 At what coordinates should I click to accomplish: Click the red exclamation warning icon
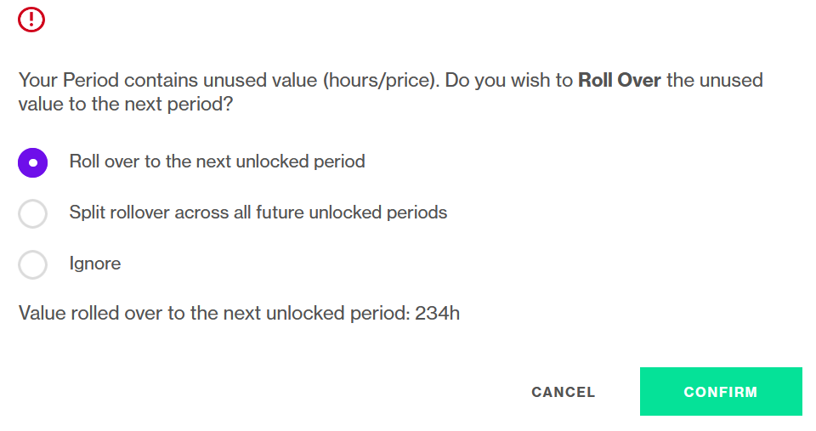click(x=31, y=20)
